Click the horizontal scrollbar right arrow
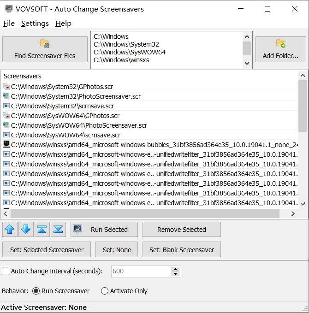Viewport: 309px width, 313px height. (x=293, y=213)
